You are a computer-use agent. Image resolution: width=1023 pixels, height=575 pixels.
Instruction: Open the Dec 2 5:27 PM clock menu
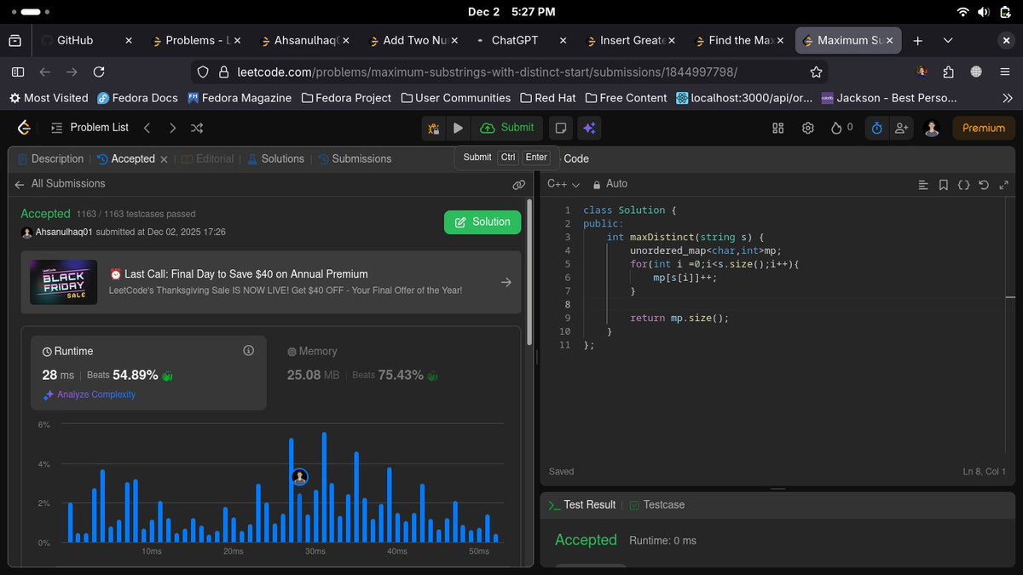(511, 12)
